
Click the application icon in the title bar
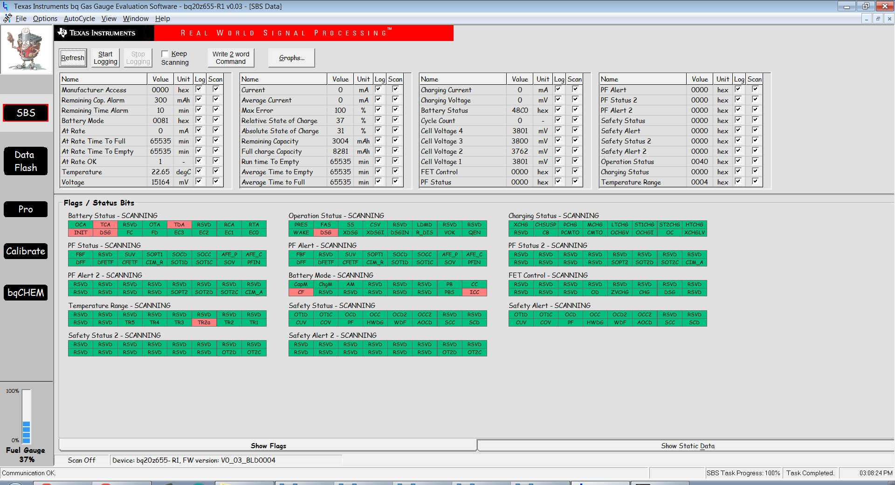[6, 6]
